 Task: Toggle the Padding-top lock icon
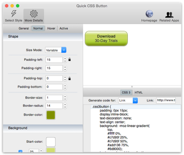(69, 78)
